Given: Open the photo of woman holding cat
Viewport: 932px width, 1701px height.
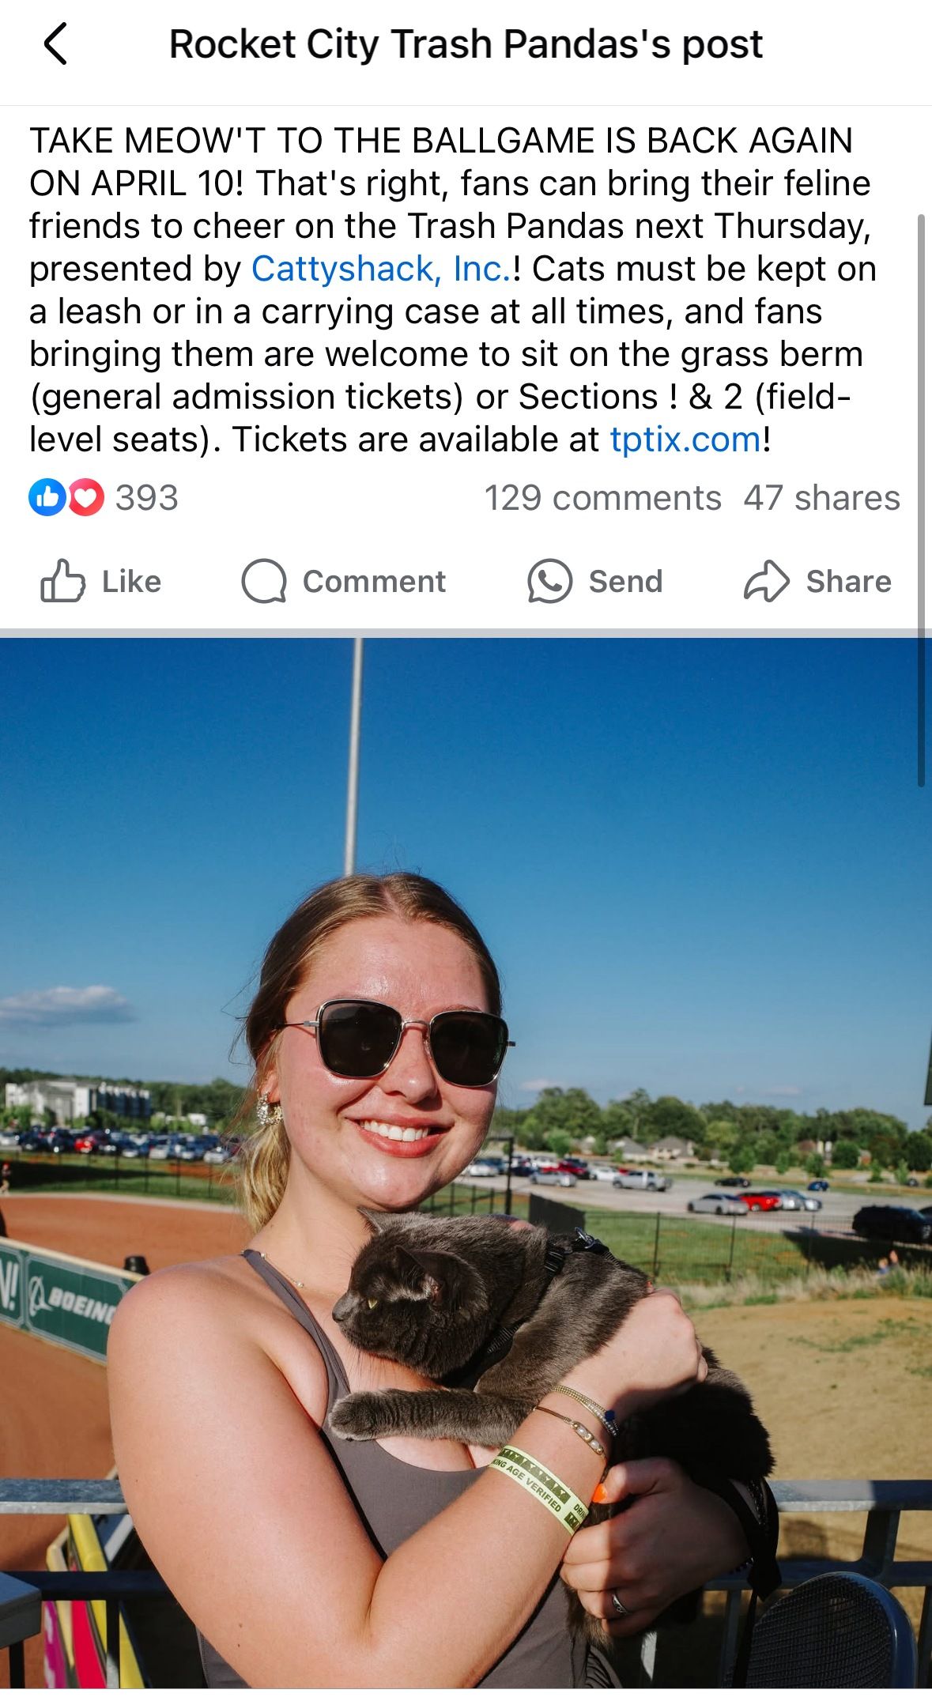Looking at the screenshot, I should click(x=466, y=1168).
